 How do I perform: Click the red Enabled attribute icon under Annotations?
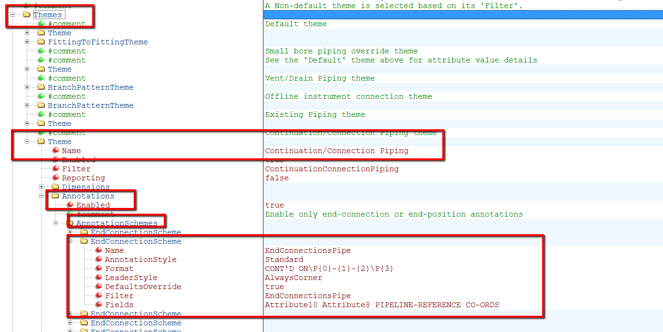click(x=70, y=205)
